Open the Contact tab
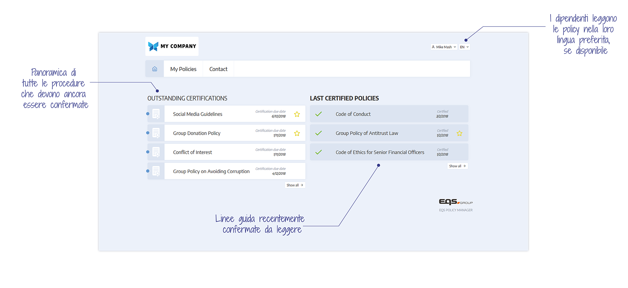628x288 pixels. pyautogui.click(x=218, y=69)
